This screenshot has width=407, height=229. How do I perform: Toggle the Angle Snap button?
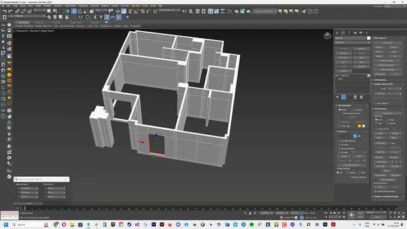pyautogui.click(x=136, y=11)
